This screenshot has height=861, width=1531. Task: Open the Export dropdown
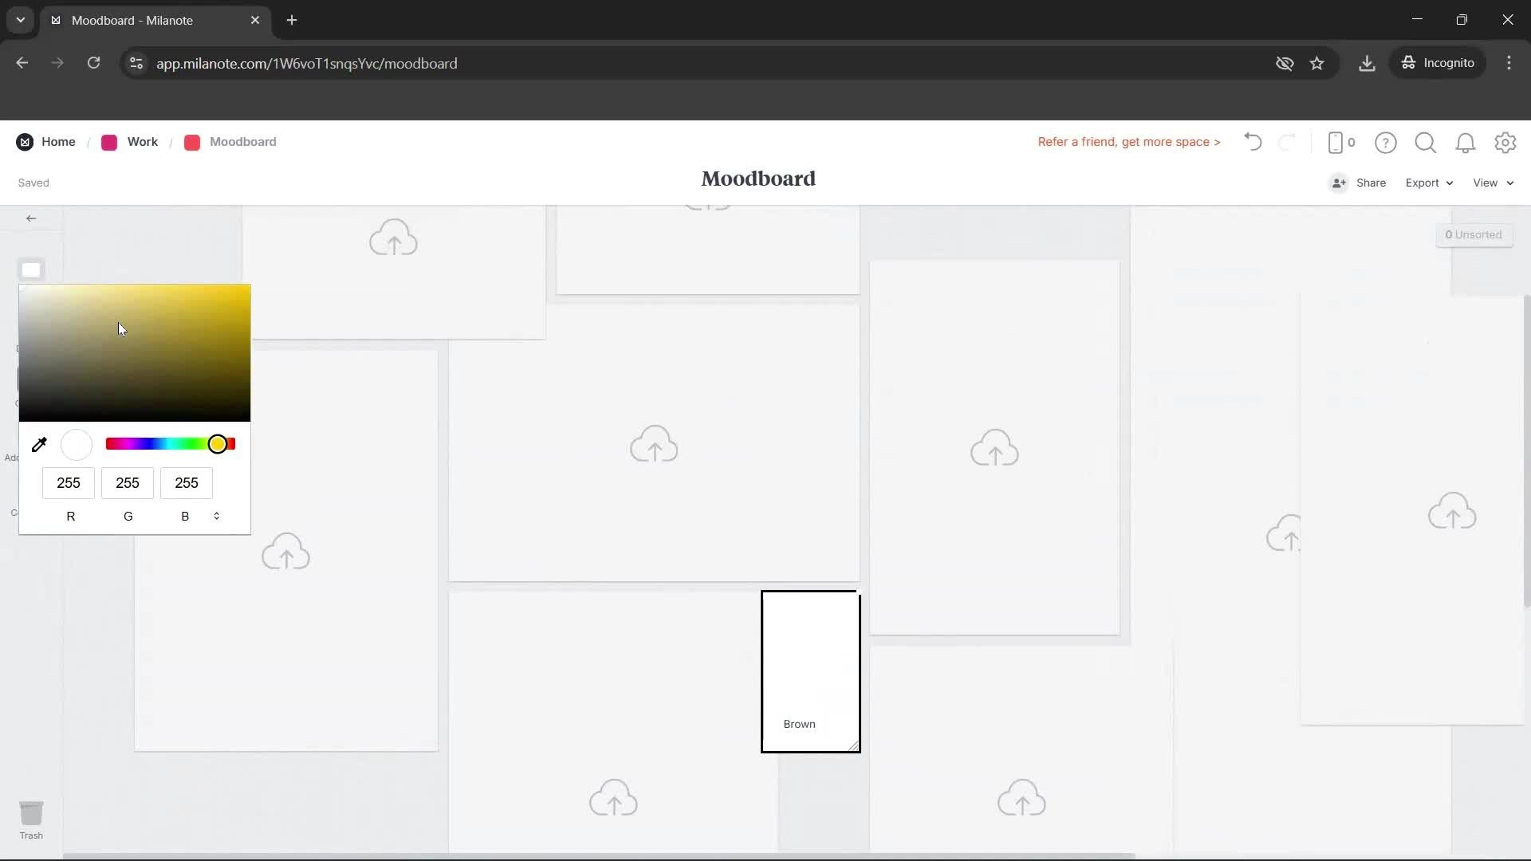coord(1428,183)
